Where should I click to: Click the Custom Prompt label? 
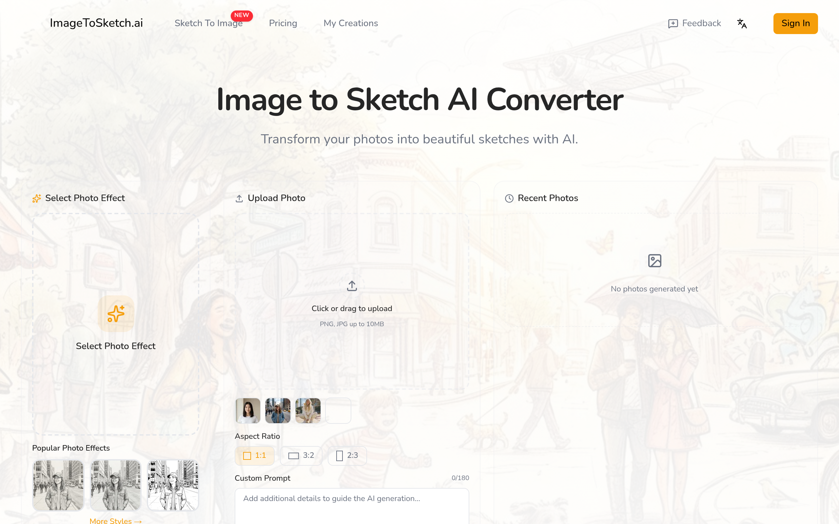coord(263,478)
